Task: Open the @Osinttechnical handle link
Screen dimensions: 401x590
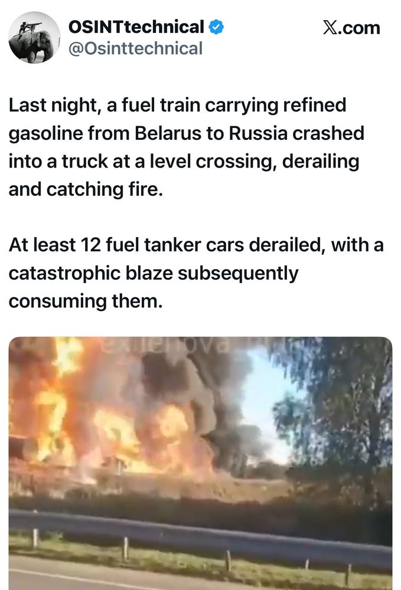Action: click(x=136, y=48)
